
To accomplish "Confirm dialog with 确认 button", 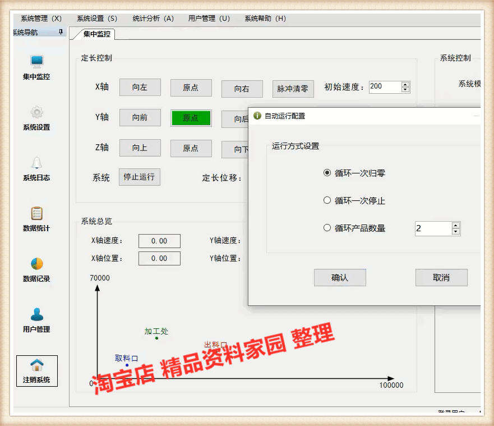I will click(x=340, y=277).
